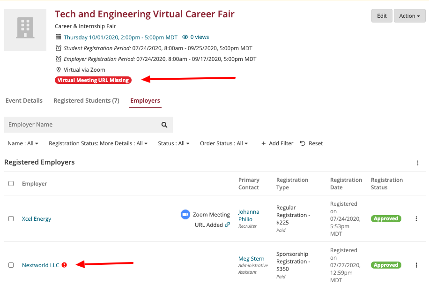The width and height of the screenshot is (429, 292).
Task: Select the Nextworld LLC row checkbox
Action: pyautogui.click(x=11, y=265)
